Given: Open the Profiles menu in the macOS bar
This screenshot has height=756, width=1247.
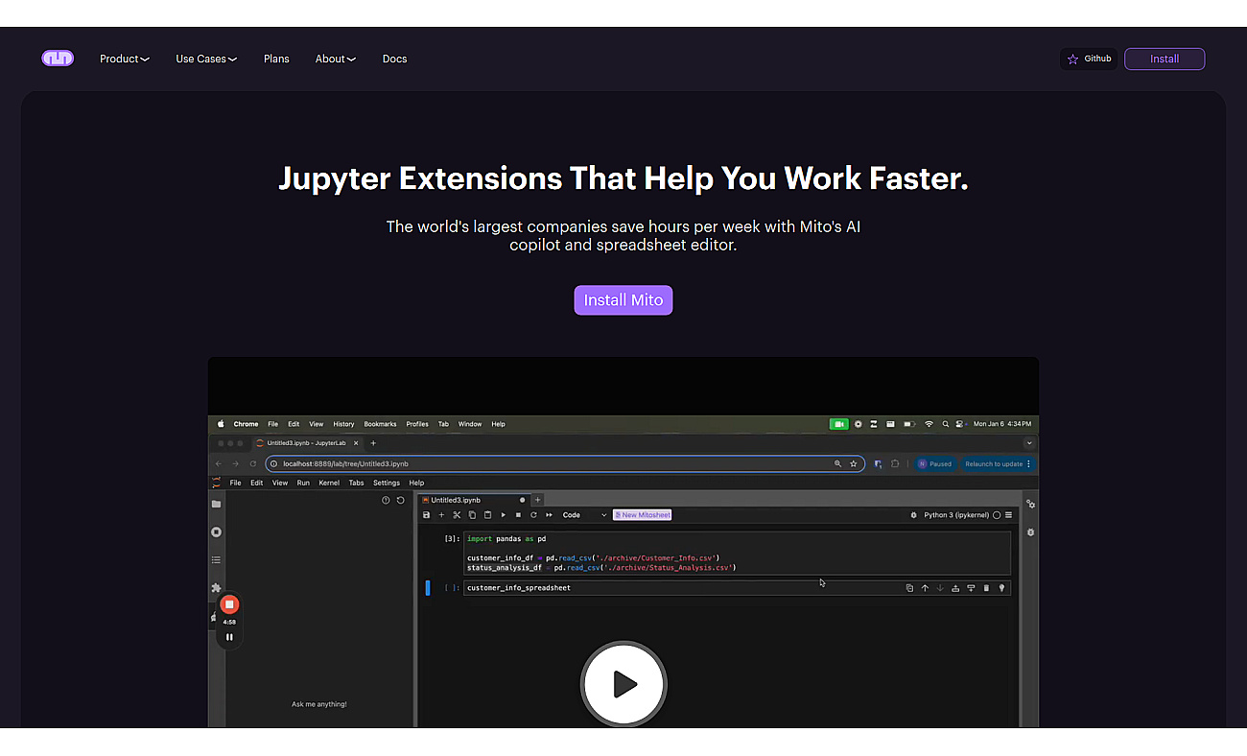Looking at the screenshot, I should (x=417, y=424).
